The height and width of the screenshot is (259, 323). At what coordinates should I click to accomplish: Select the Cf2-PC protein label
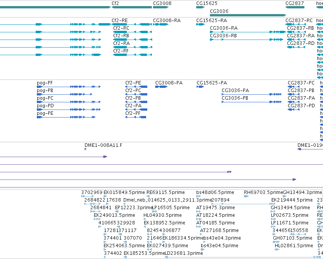pyautogui.click(x=133, y=91)
